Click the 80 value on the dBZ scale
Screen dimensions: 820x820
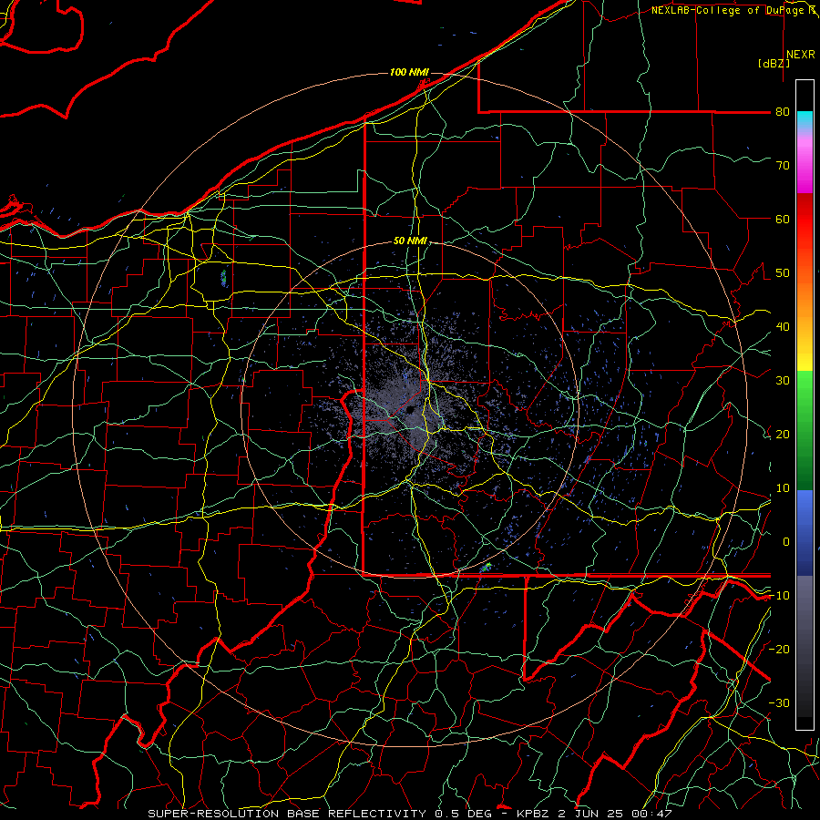[x=783, y=111]
